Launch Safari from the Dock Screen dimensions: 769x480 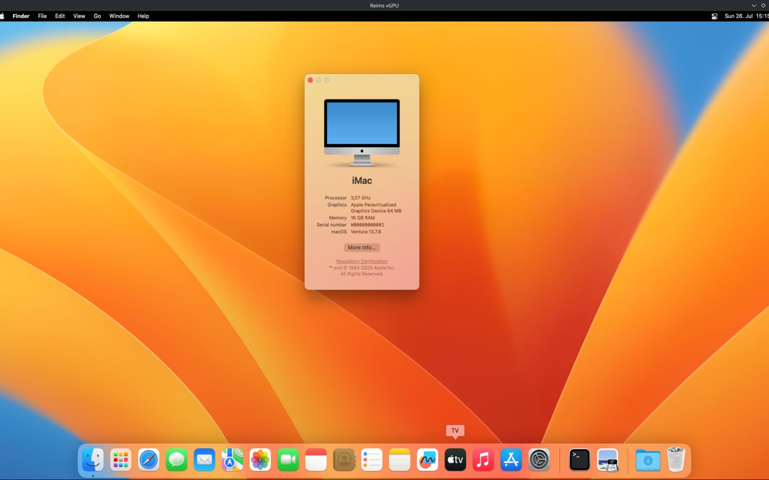[x=149, y=460]
